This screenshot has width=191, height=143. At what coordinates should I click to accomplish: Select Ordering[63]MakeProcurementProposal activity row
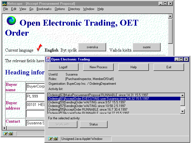[x=114, y=95]
